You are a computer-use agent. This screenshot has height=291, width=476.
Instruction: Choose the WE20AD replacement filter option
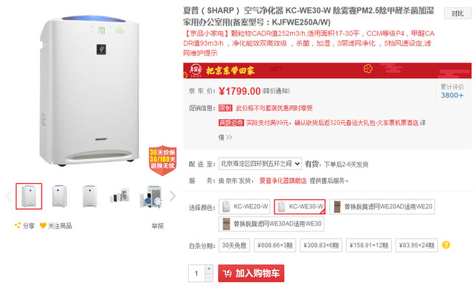click(x=382, y=207)
